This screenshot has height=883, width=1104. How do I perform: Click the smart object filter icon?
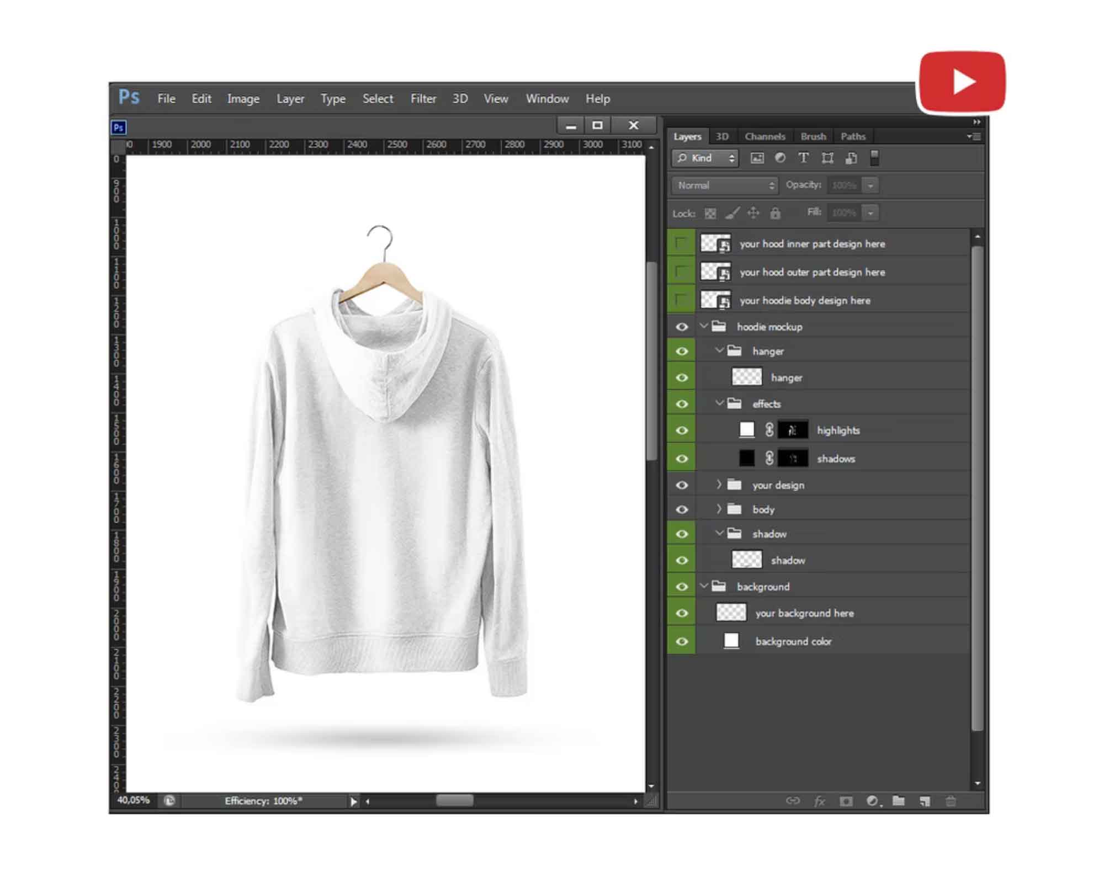click(851, 158)
